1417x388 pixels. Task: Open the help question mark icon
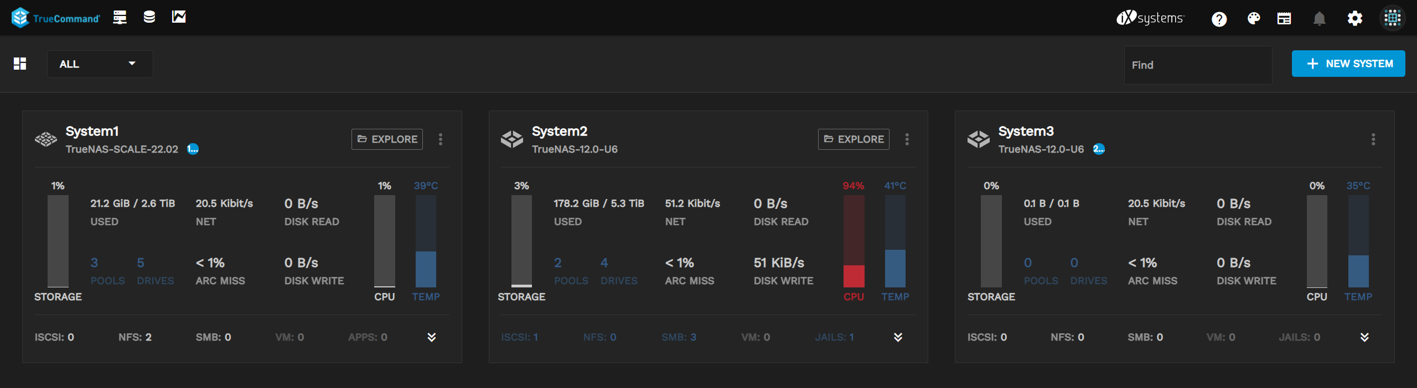pyautogui.click(x=1219, y=19)
